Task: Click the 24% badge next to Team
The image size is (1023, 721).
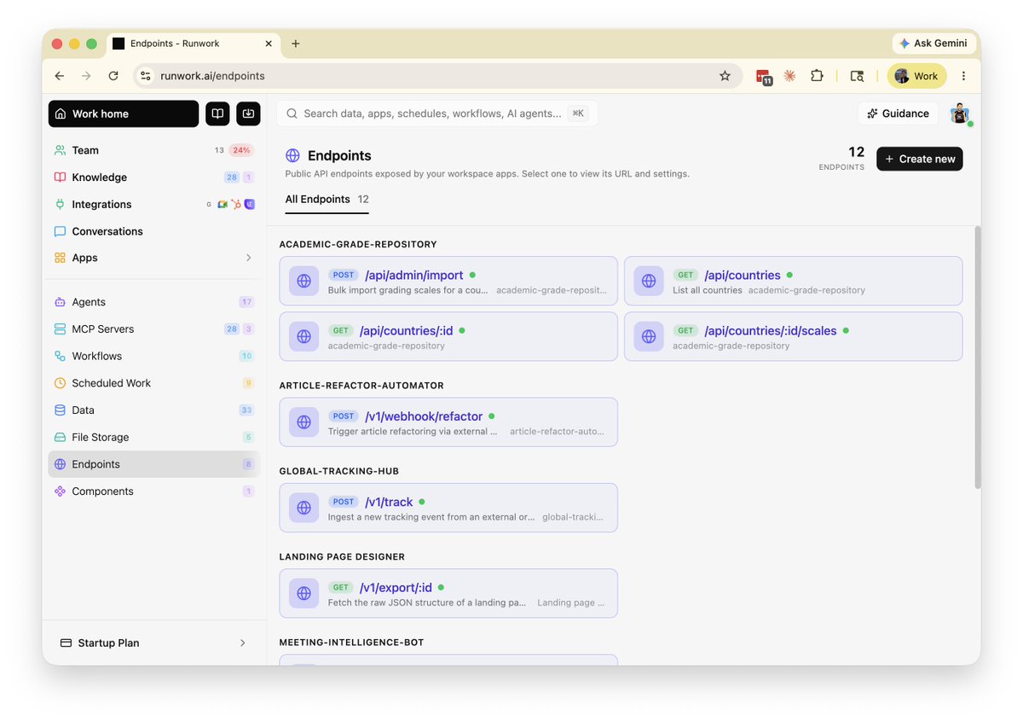Action: click(x=241, y=150)
